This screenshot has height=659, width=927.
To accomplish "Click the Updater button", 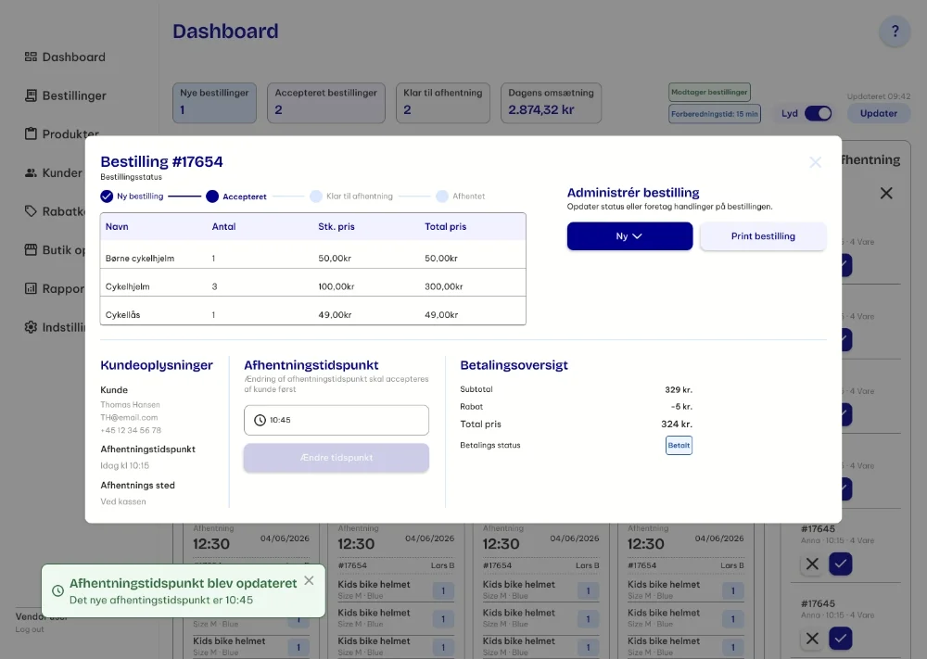I will (879, 113).
